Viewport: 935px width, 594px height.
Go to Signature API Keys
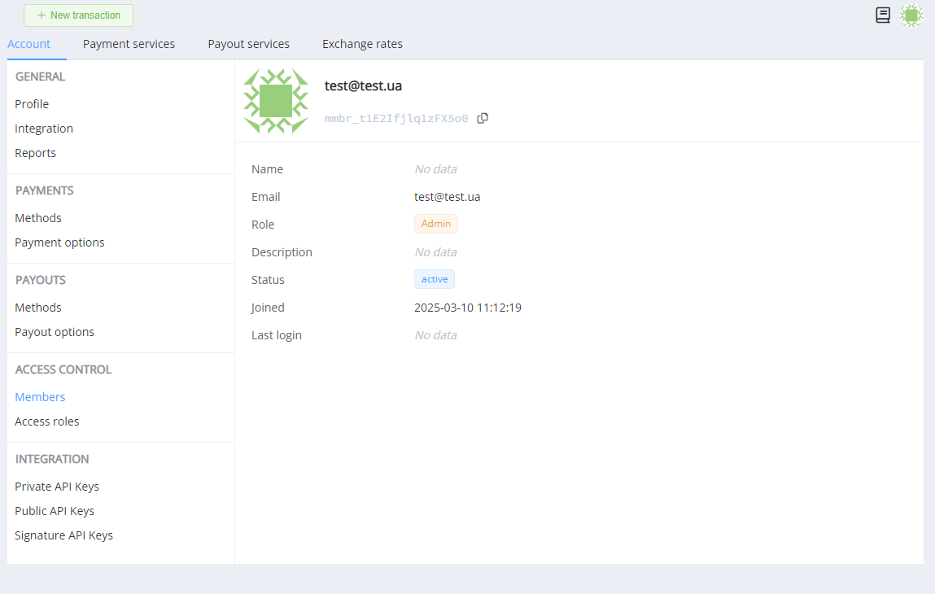click(x=63, y=535)
